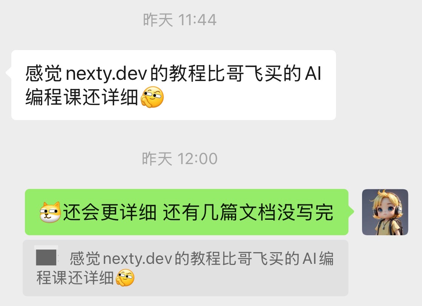422x306 pixels.
Task: Click the green bubble's pointer tail
Action: (x=351, y=212)
